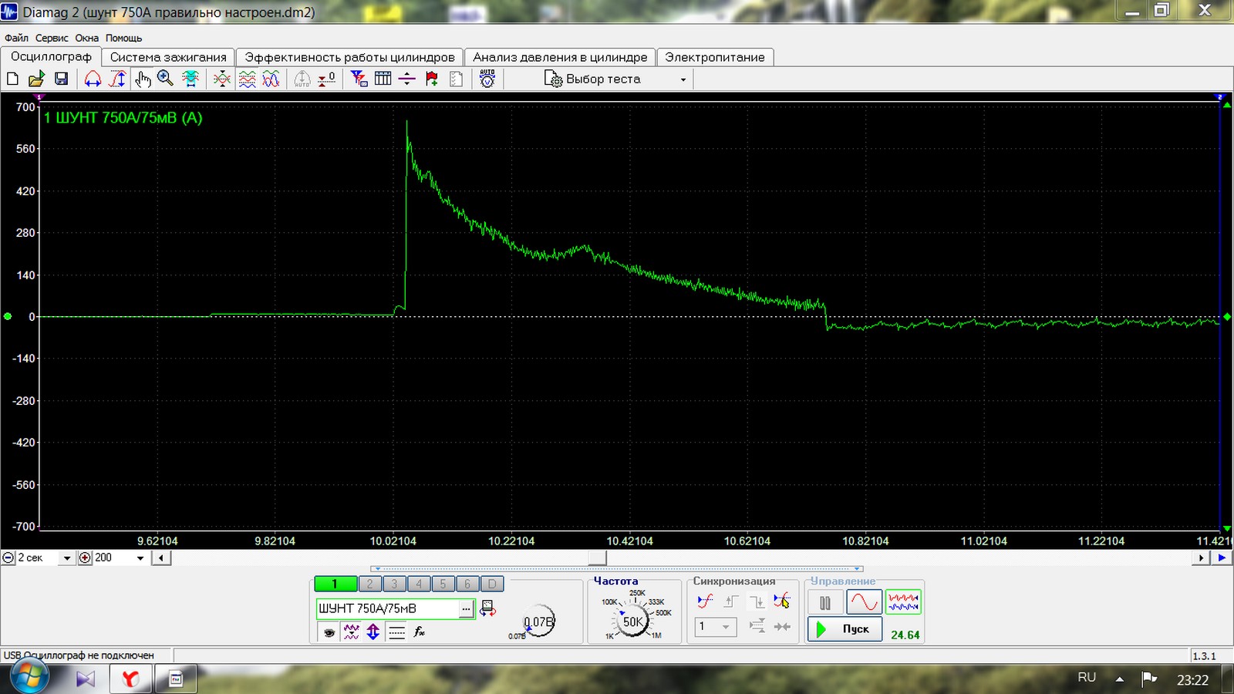Add a marker using the red flag icon

pyautogui.click(x=432, y=79)
